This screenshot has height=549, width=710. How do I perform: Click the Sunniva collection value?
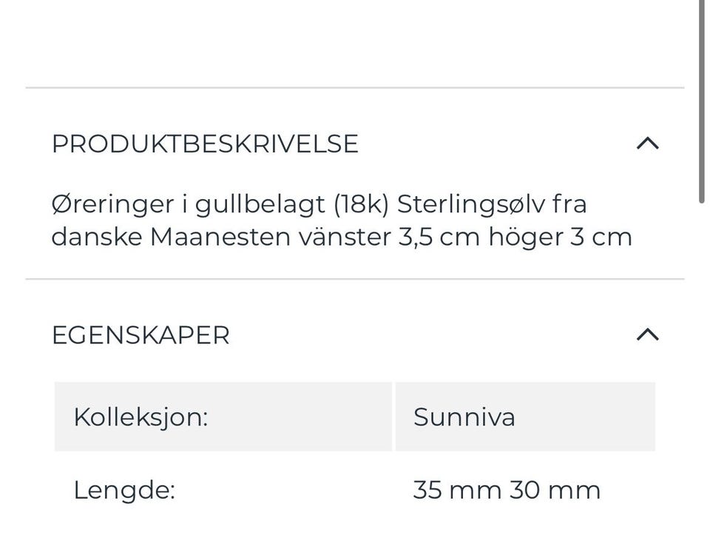464,417
